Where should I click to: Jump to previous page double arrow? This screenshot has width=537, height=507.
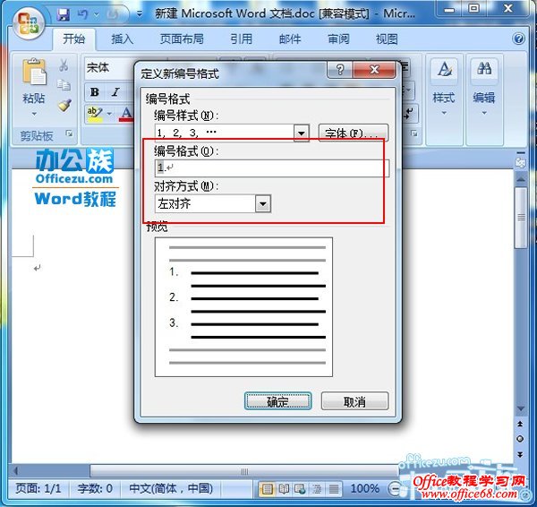[520, 424]
